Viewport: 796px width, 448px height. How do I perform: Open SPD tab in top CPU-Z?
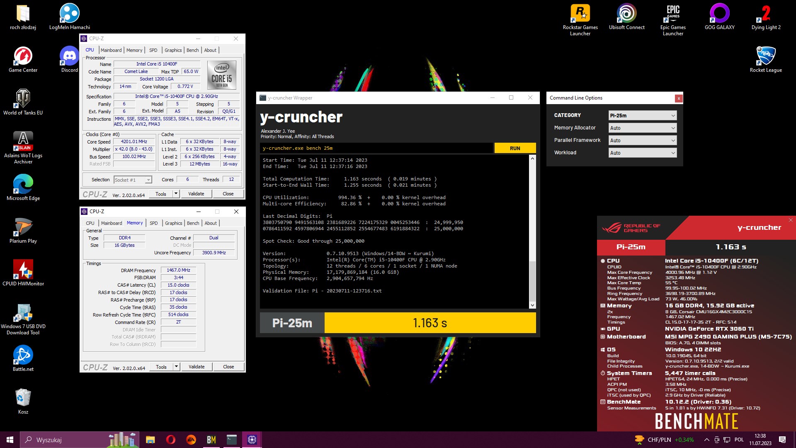point(153,50)
